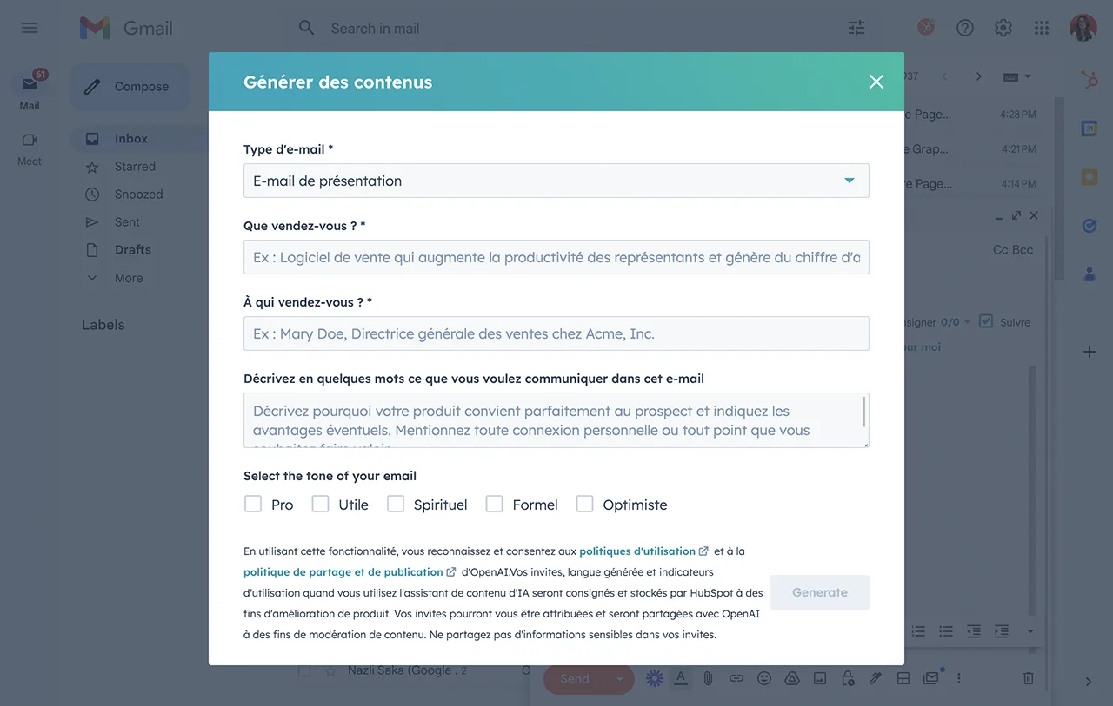This screenshot has width=1113, height=706.
Task: Insert an emoji in the compose toolbar
Action: (764, 678)
